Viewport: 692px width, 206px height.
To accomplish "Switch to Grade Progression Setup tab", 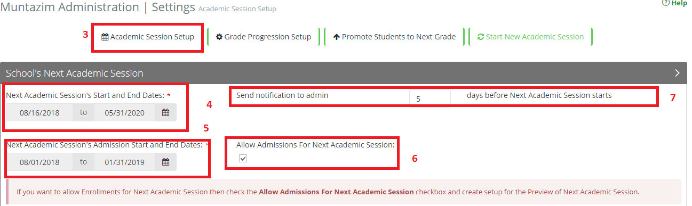I will (x=263, y=37).
